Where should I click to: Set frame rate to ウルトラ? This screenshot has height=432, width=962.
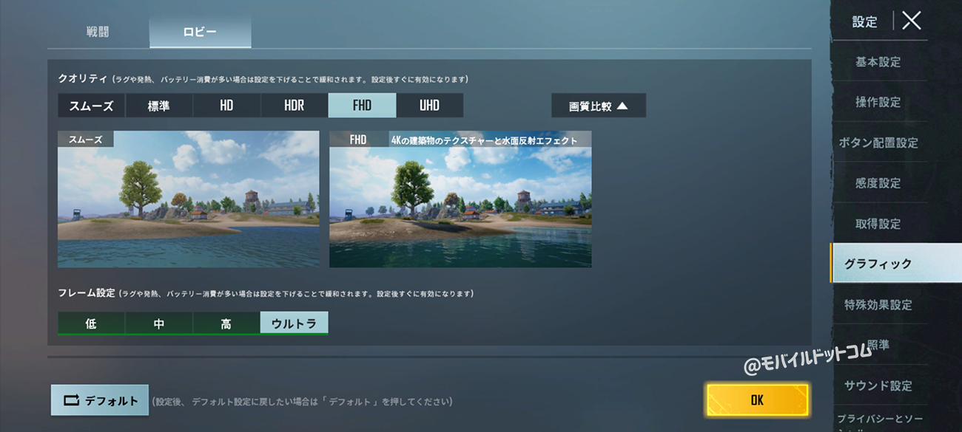click(x=294, y=323)
